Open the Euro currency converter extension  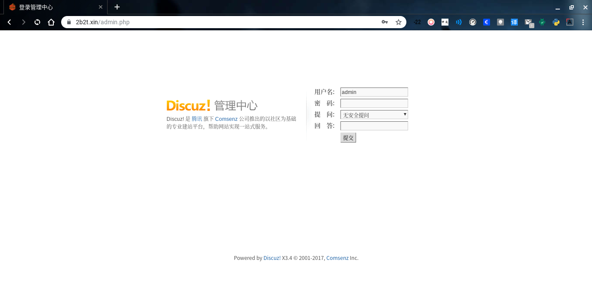click(486, 22)
